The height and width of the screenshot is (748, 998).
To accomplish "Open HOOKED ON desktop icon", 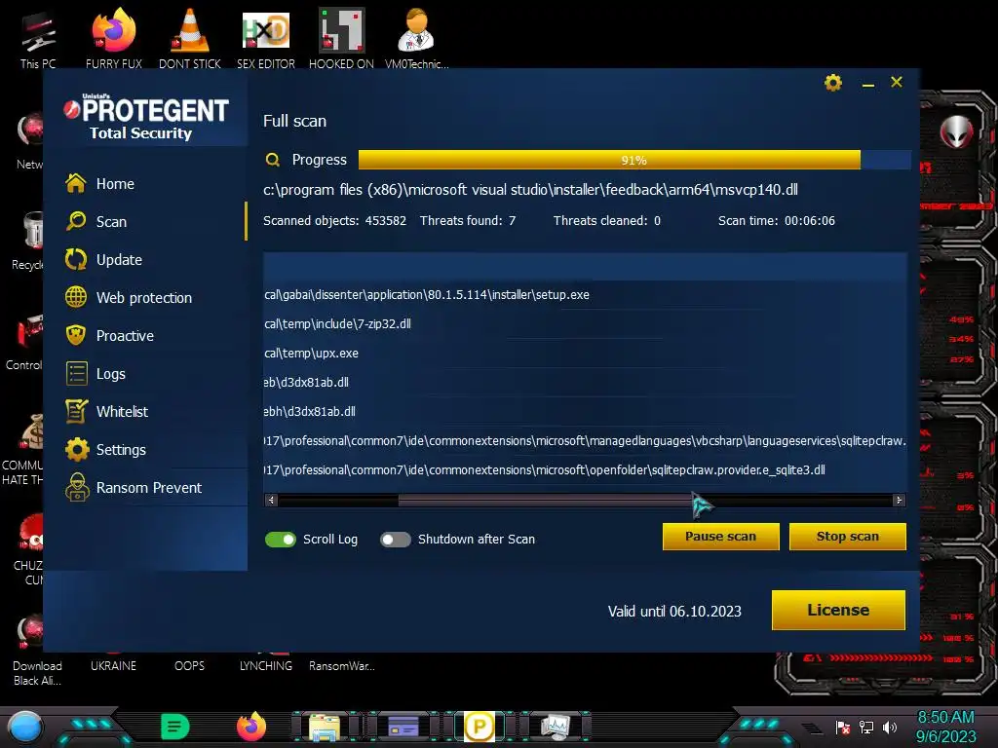I will pyautogui.click(x=342, y=38).
